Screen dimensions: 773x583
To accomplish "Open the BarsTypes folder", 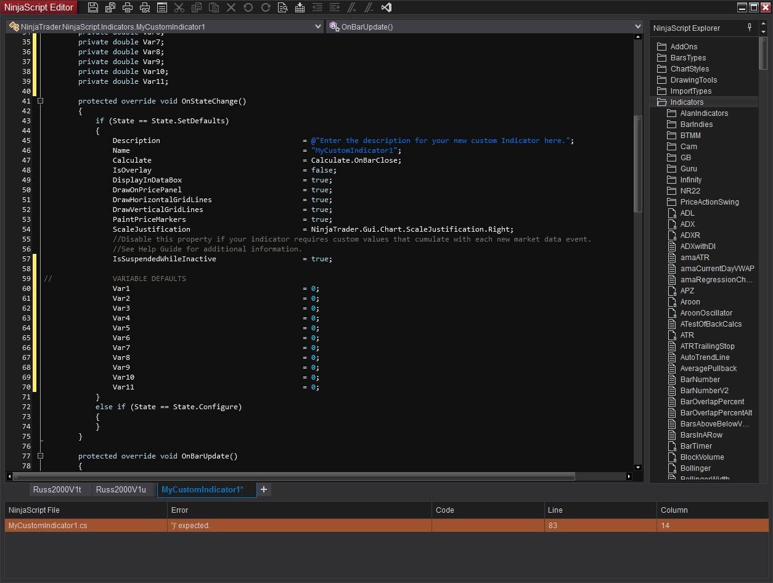I will (x=688, y=58).
